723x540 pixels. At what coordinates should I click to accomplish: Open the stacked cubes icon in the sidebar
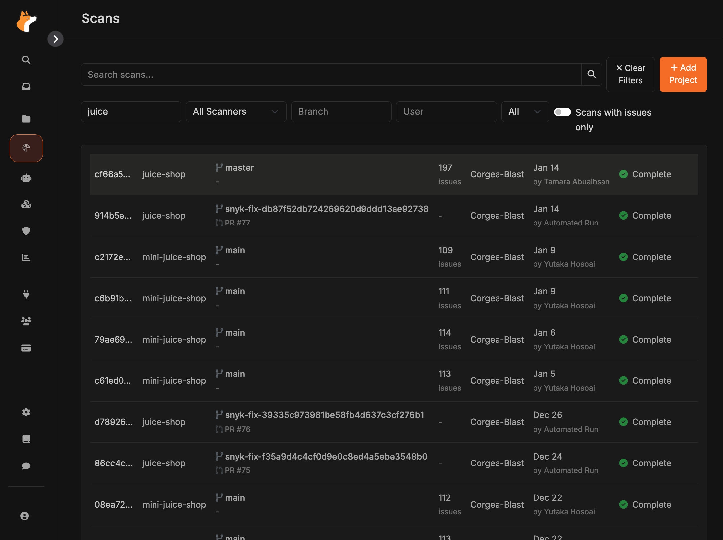tap(26, 204)
